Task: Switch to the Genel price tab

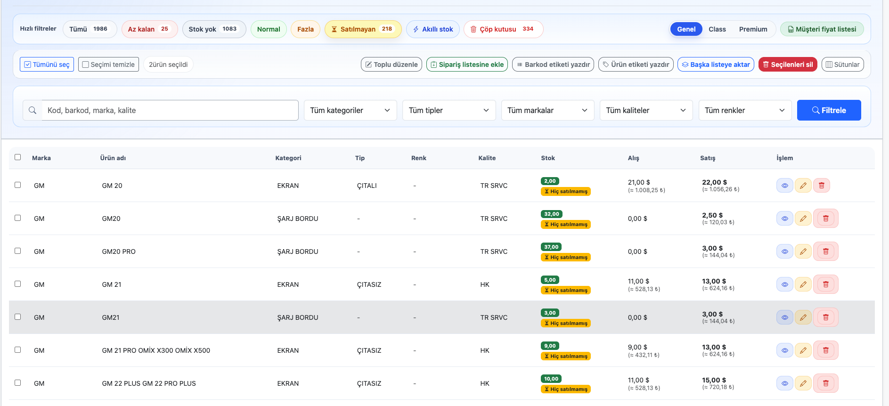Action: (x=686, y=29)
